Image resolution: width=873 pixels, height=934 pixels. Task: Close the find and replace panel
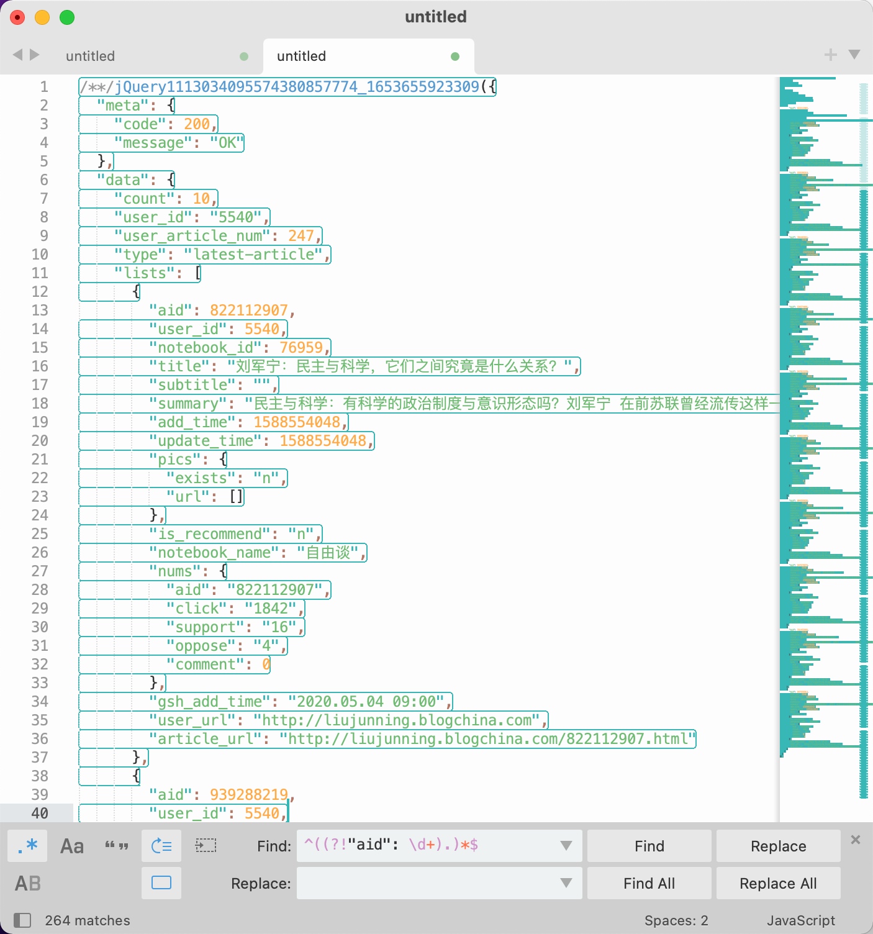pyautogui.click(x=856, y=840)
